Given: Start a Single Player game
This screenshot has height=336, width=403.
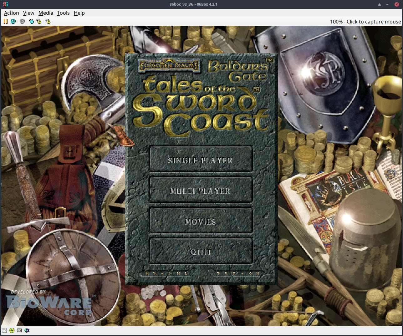Looking at the screenshot, I should (x=201, y=159).
